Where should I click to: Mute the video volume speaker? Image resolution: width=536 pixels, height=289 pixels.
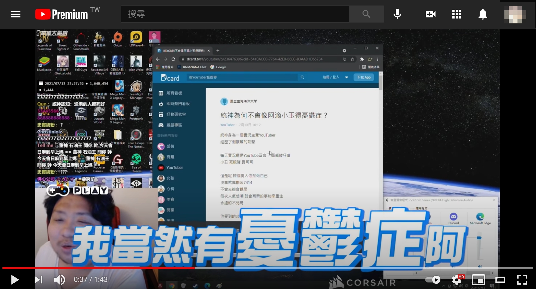[59, 279]
